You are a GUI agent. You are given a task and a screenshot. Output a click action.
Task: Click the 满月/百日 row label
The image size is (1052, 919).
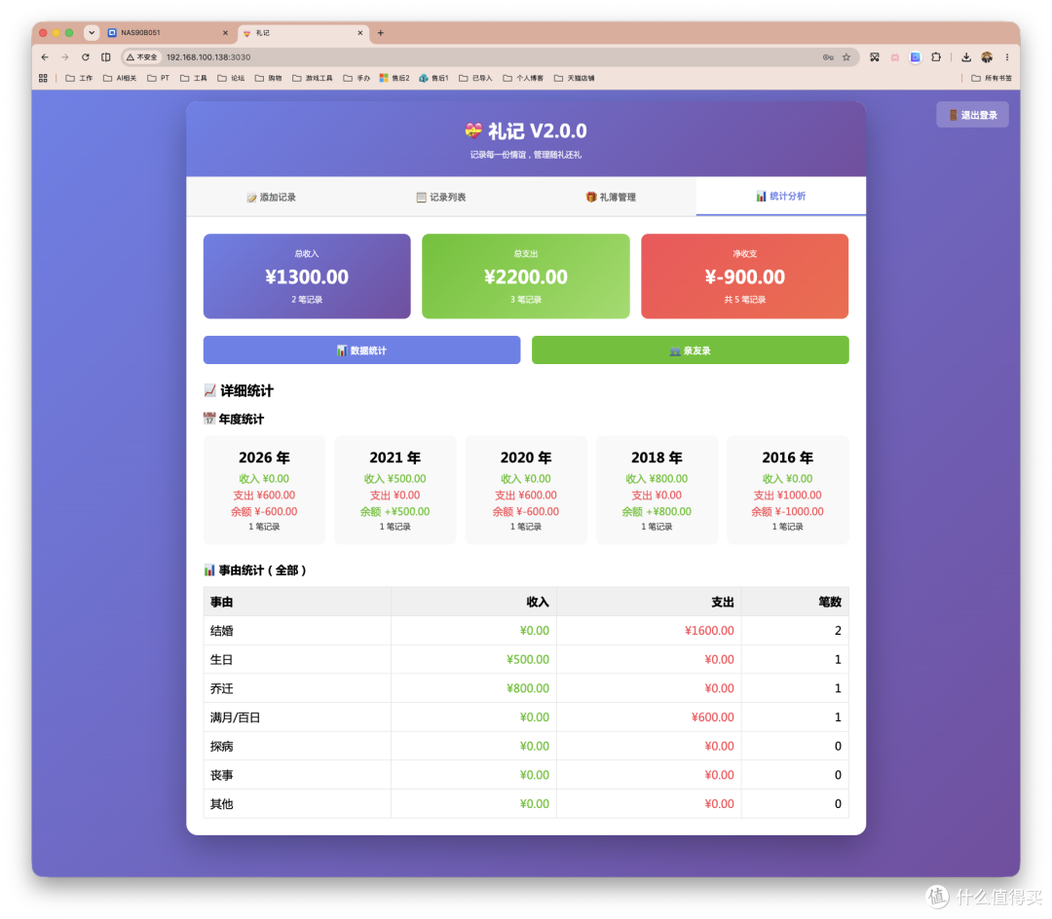tap(236, 717)
